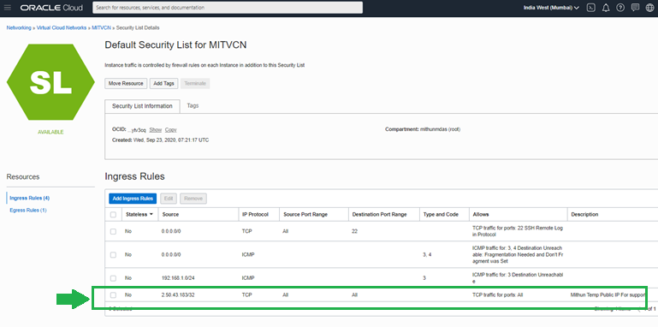Click the Compartment mithunmdas (root) text
This screenshot has height=327, width=658.
point(423,129)
